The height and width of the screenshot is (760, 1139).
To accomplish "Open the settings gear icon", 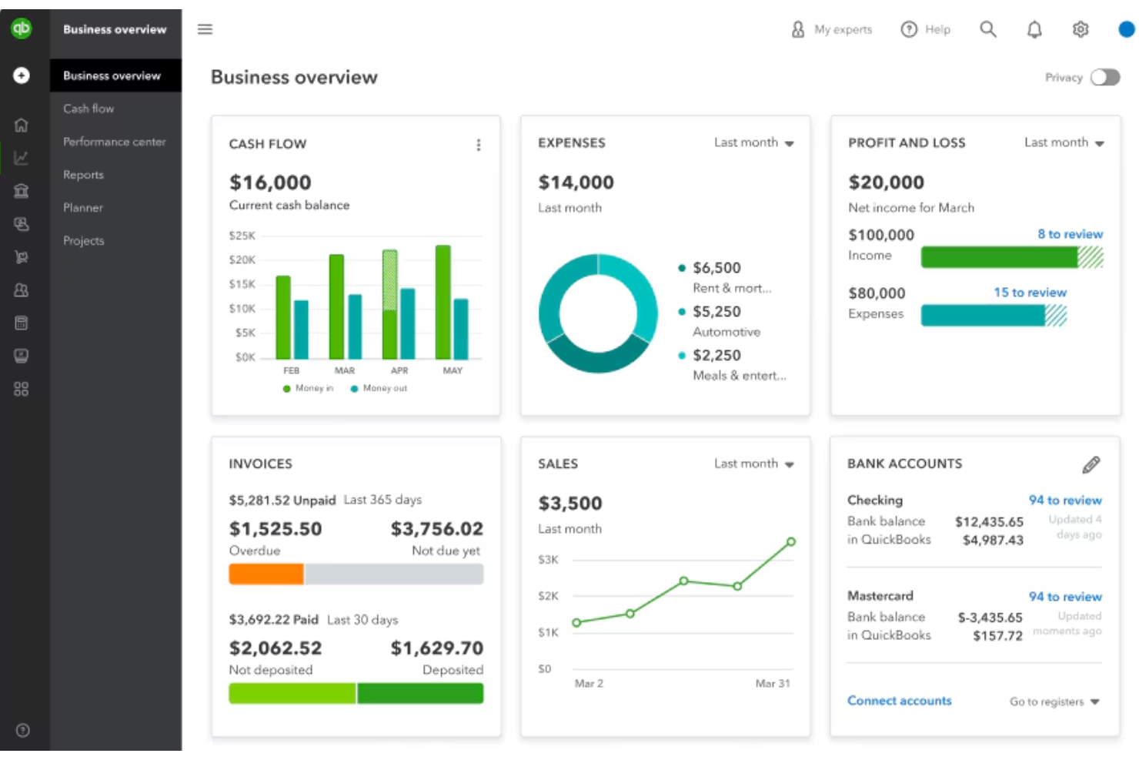I will click(x=1081, y=29).
